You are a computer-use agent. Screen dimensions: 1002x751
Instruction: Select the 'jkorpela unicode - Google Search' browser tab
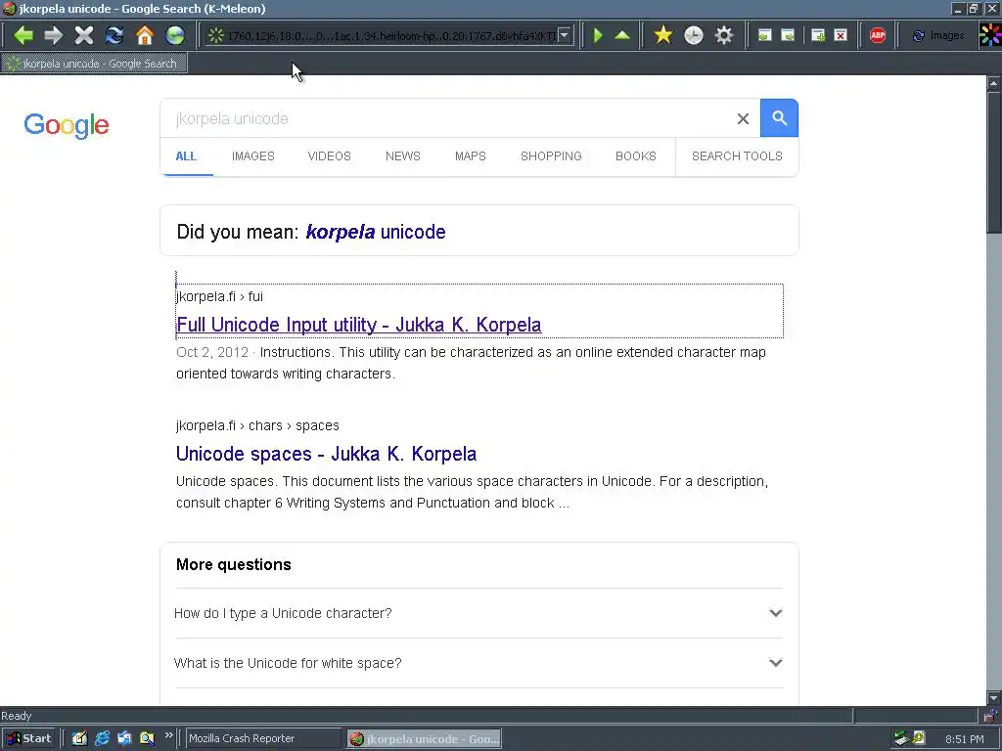[x=94, y=64]
